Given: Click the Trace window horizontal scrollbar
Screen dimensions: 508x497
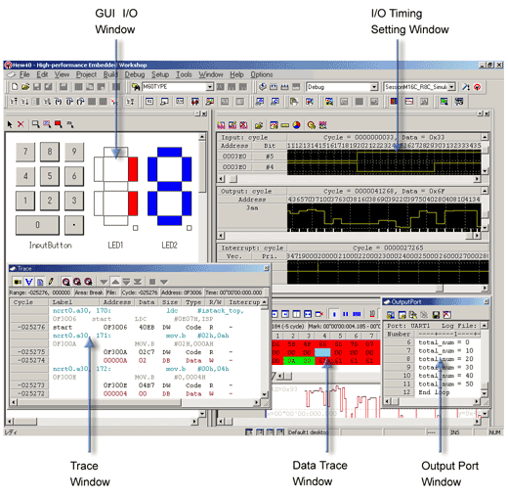Looking at the screenshot, I should click(x=135, y=402).
